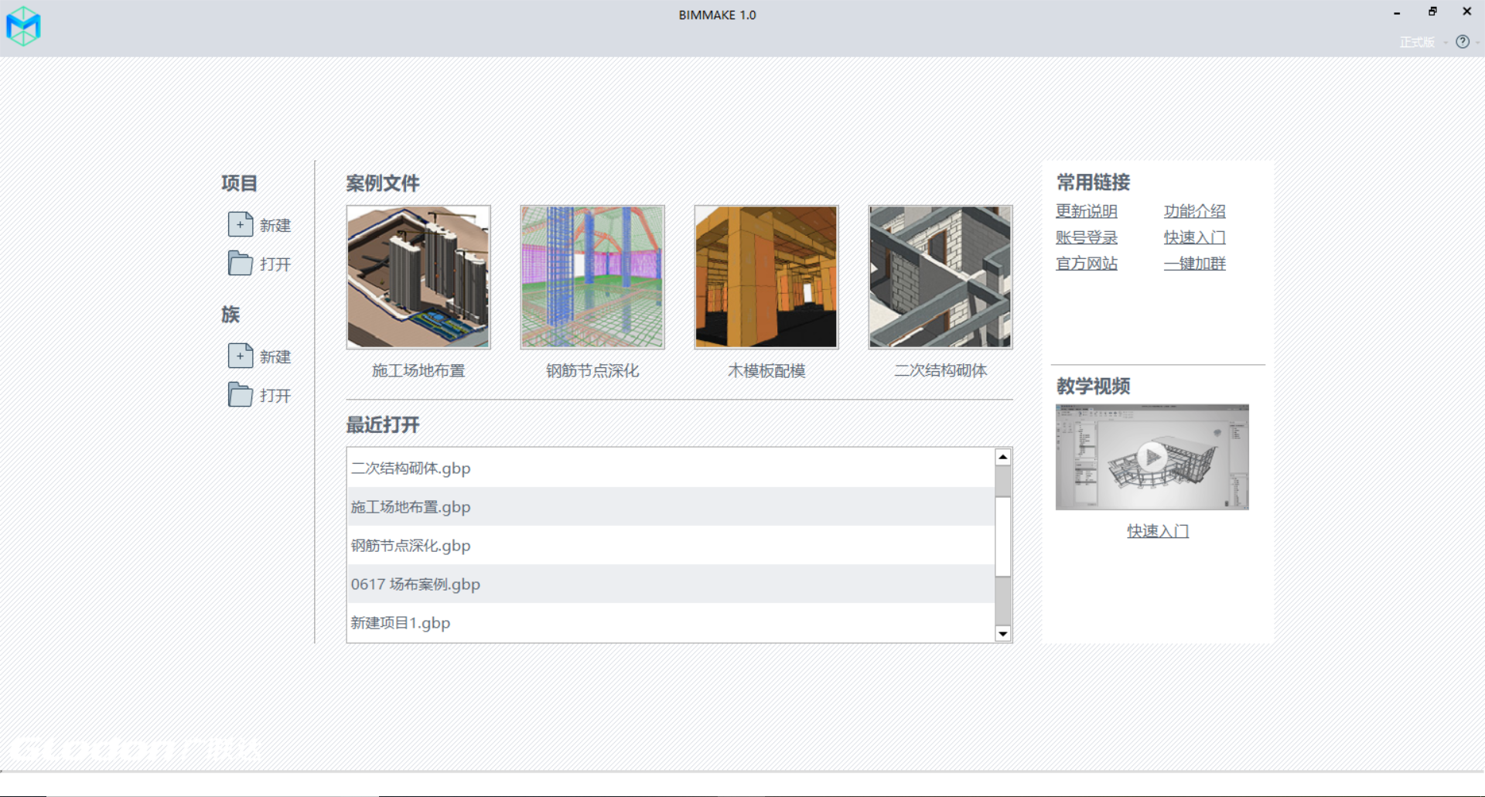Viewport: 1485px width, 797px height.
Task: Open the 更新说明 link
Action: (1087, 211)
